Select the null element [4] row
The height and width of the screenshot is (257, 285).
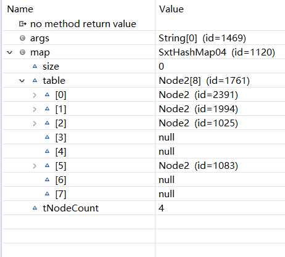coord(144,151)
